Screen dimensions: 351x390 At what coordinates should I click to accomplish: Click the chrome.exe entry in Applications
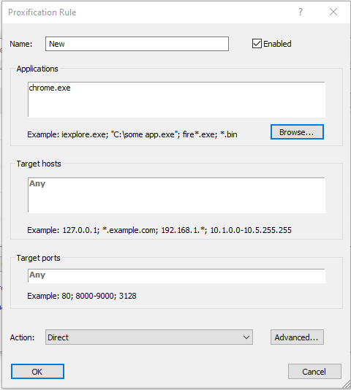50,88
